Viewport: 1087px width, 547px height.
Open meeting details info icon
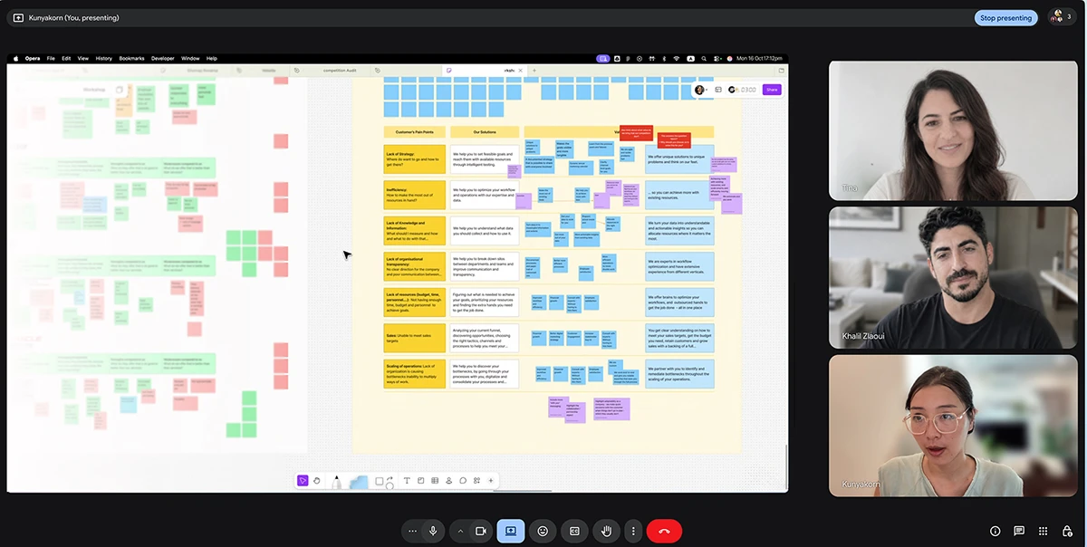point(995,531)
